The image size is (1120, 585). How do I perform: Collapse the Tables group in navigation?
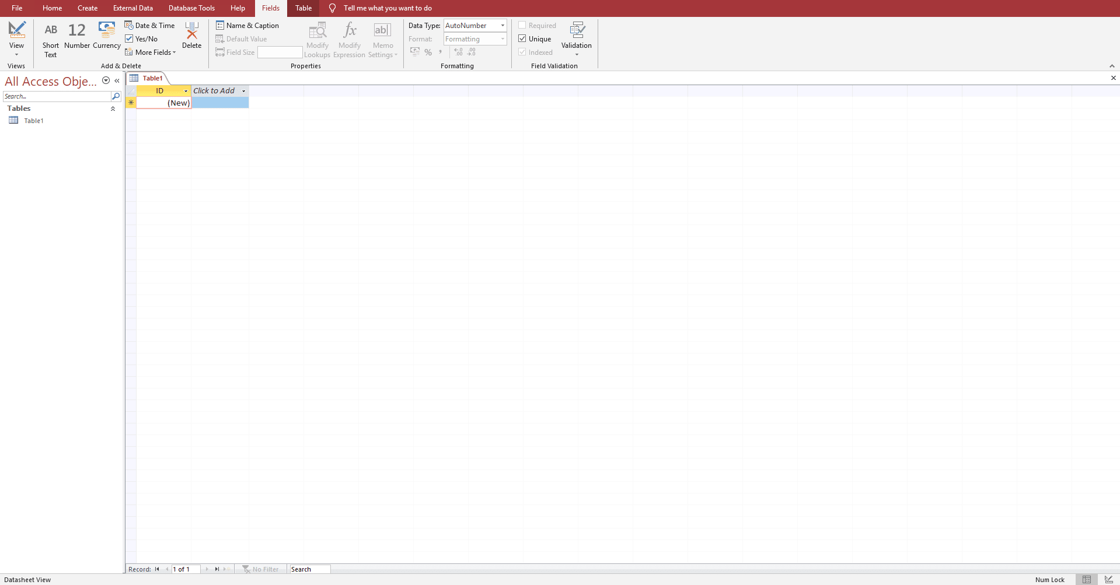click(113, 108)
